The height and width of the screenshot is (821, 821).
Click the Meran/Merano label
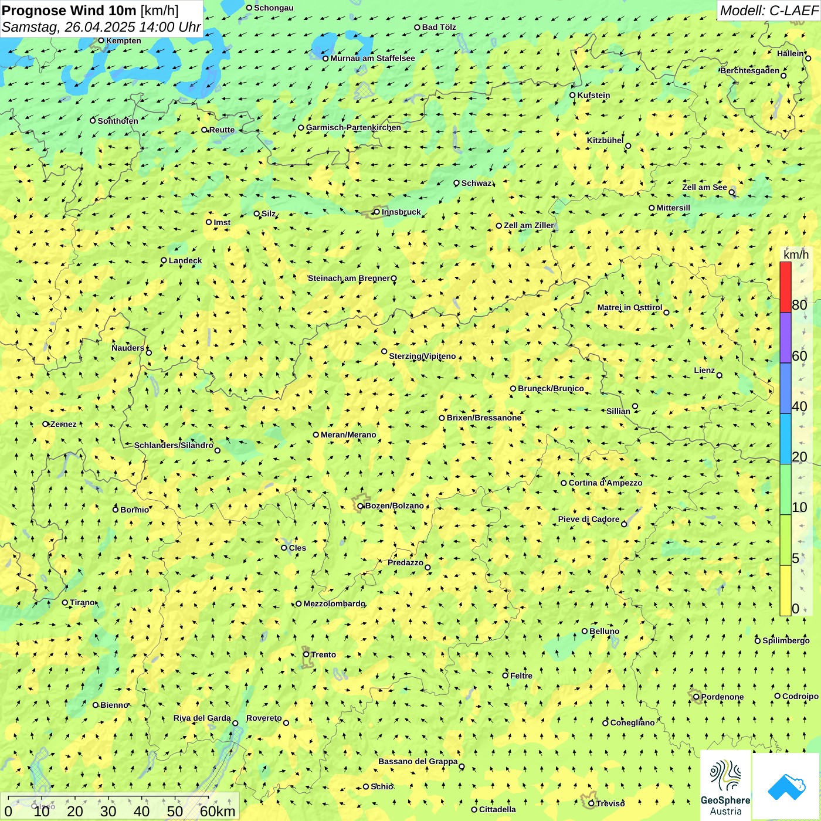click(x=348, y=435)
